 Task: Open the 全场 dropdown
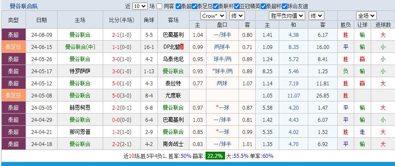(x=366, y=16)
